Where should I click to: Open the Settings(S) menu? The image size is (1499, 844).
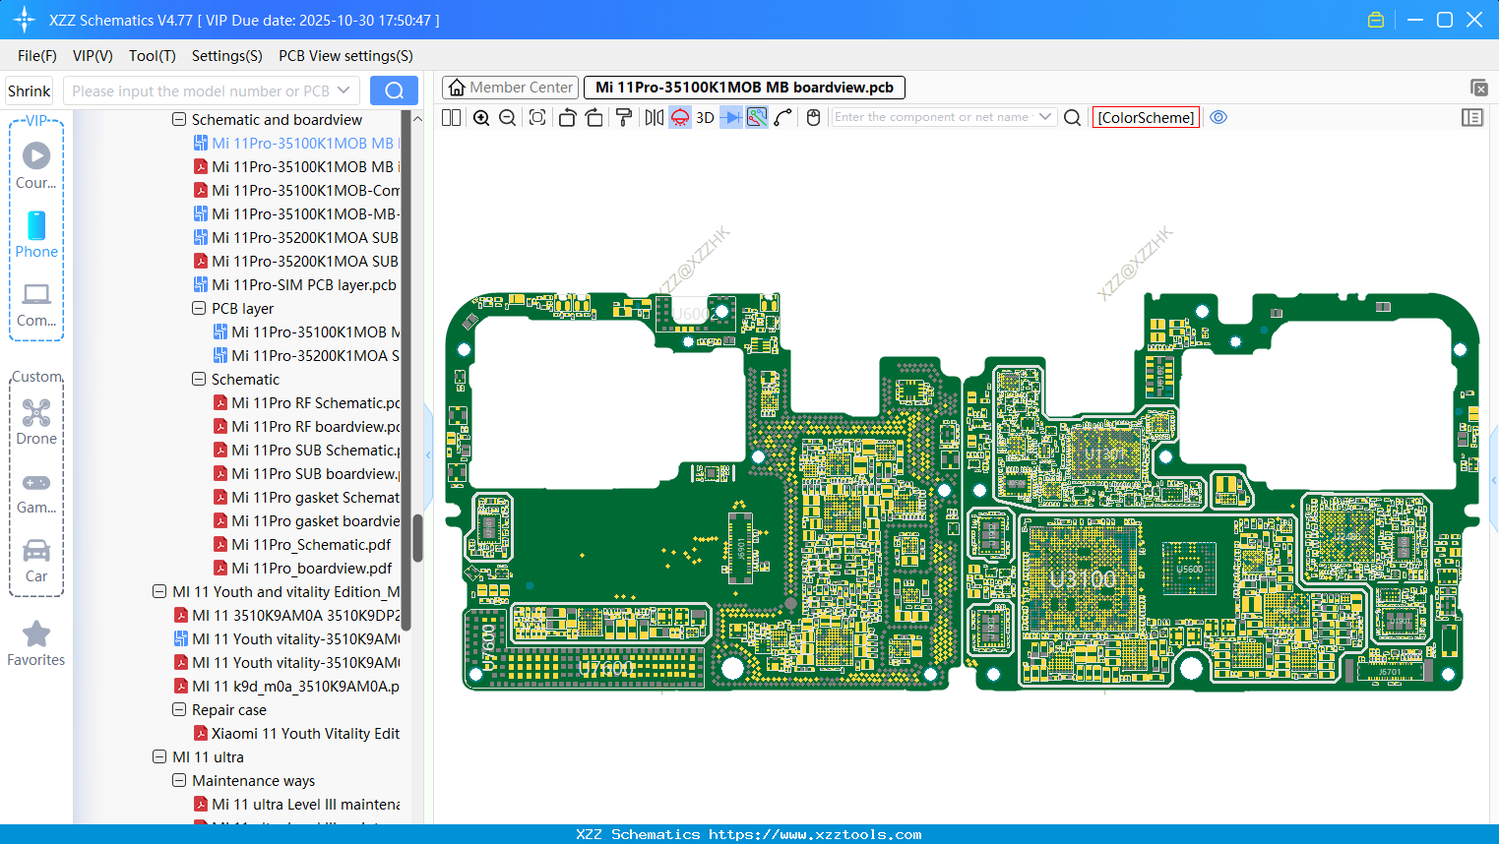point(226,56)
